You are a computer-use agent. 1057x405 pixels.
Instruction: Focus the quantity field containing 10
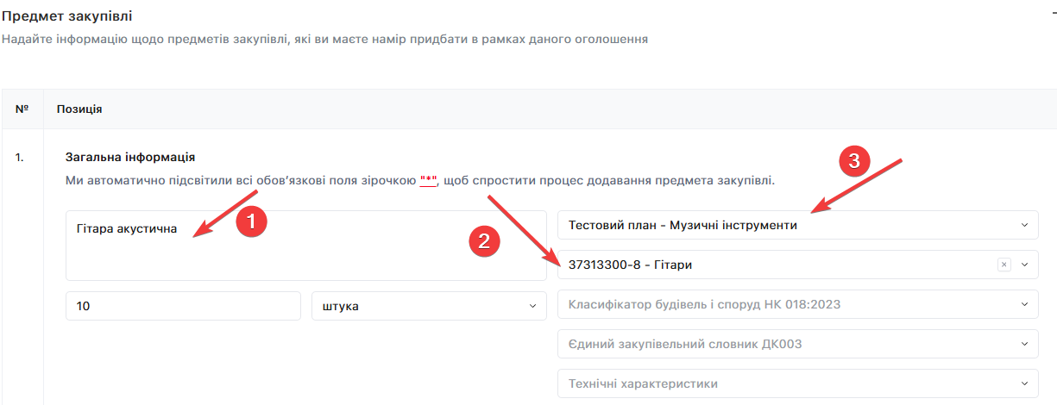tap(182, 306)
